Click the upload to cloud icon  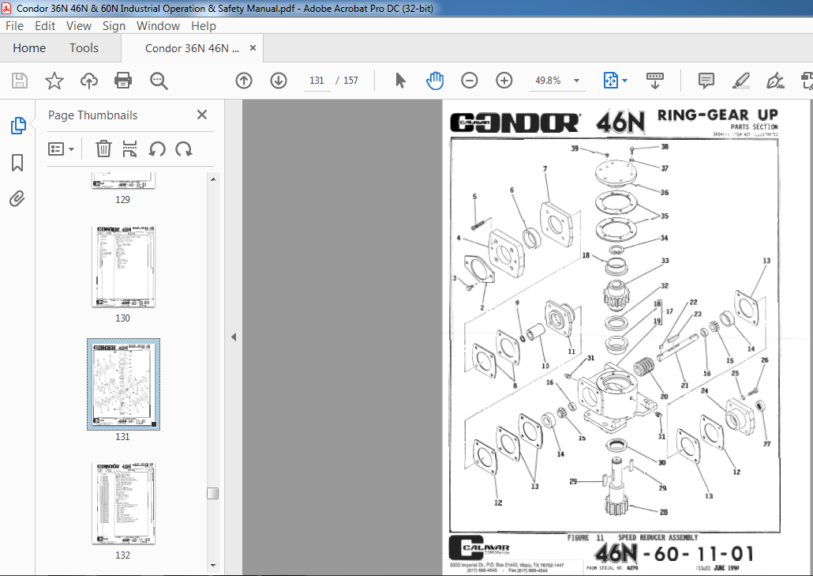89,81
